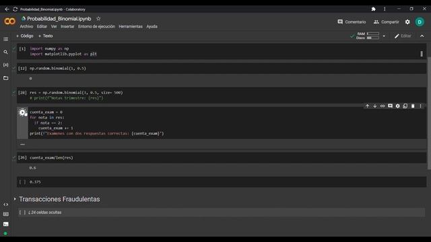This screenshot has width=431, height=242.
Task: Open the user account avatar D
Action: 420,22
